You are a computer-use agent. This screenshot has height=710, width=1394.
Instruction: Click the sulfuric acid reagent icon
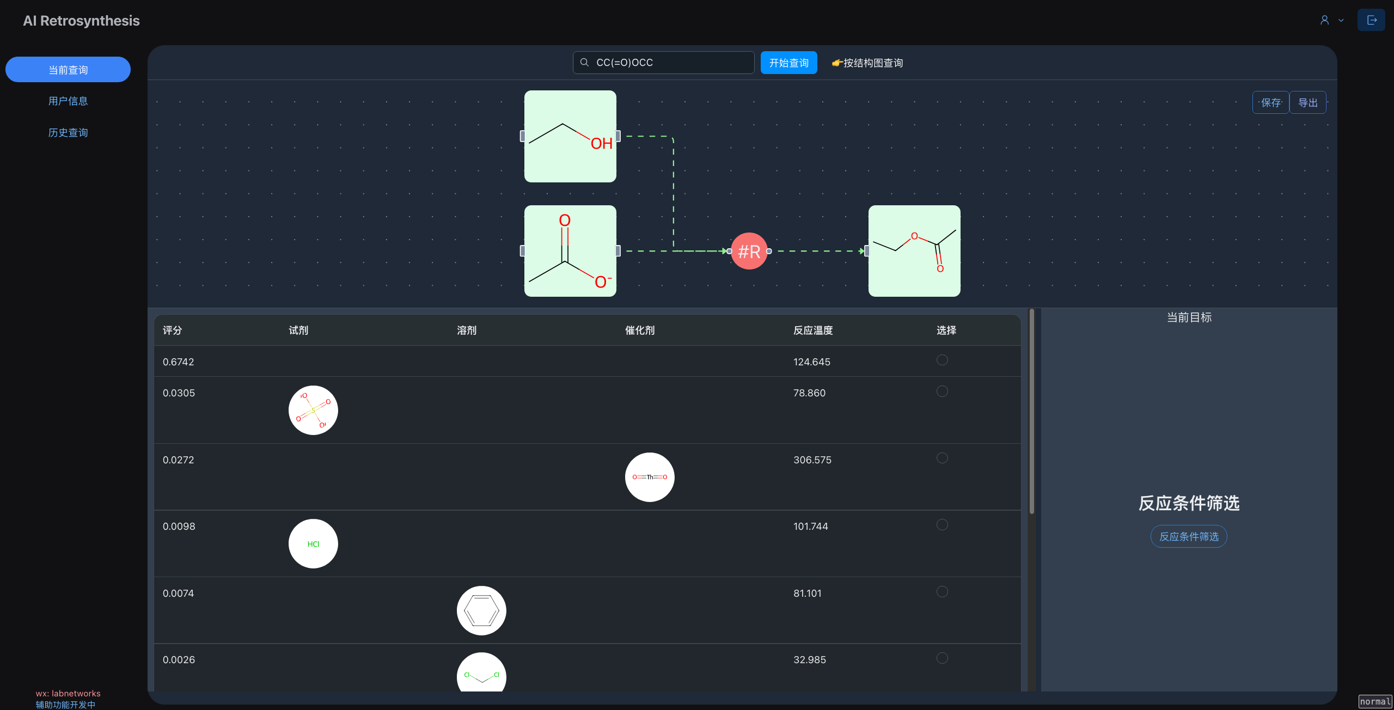point(313,410)
